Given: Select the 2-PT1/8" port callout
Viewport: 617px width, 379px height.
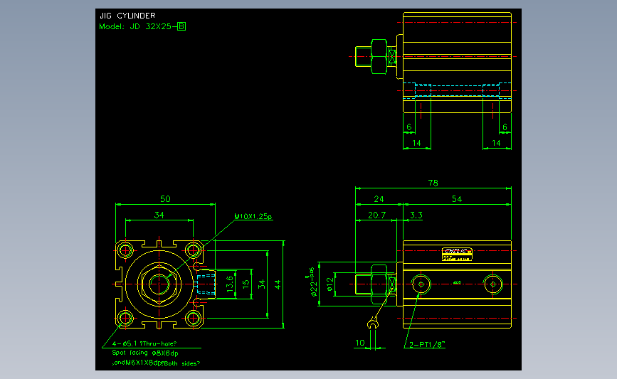Looking at the screenshot, I should tap(427, 345).
